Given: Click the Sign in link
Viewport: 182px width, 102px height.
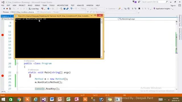Looking at the screenshot, I should click(173, 6).
